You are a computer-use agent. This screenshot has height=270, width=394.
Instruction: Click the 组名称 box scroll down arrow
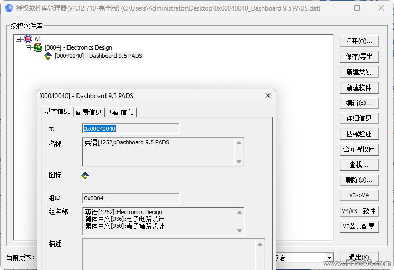pyautogui.click(x=239, y=230)
